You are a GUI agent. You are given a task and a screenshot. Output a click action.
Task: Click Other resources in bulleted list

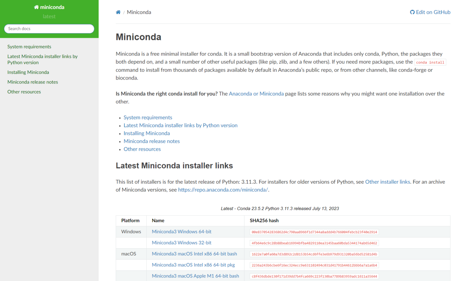coord(142,149)
